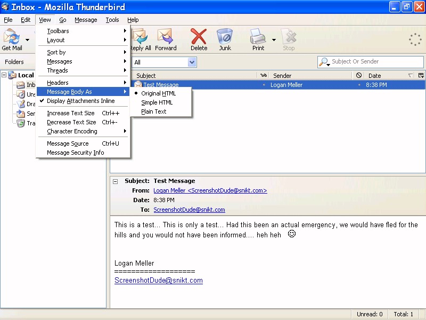Click the activity throbber icon
Viewport: 426px width, 320px height.
pyautogui.click(x=415, y=39)
